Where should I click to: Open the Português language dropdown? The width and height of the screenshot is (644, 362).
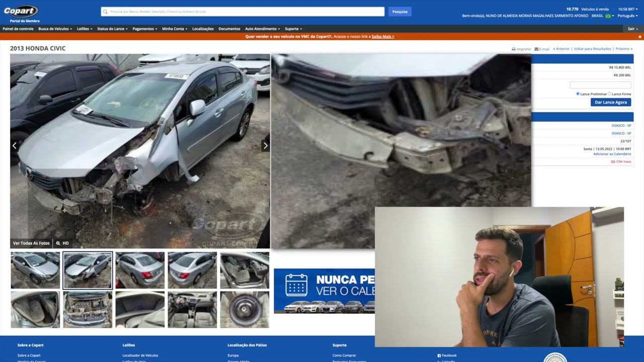coord(627,16)
